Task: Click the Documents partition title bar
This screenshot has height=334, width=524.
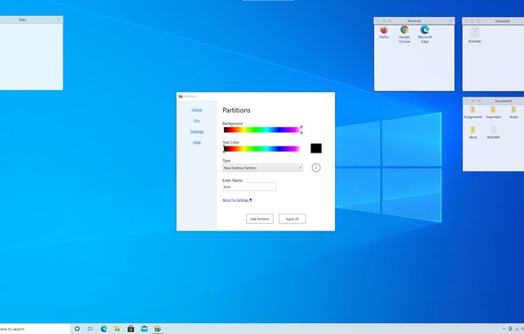Action: [x=494, y=101]
